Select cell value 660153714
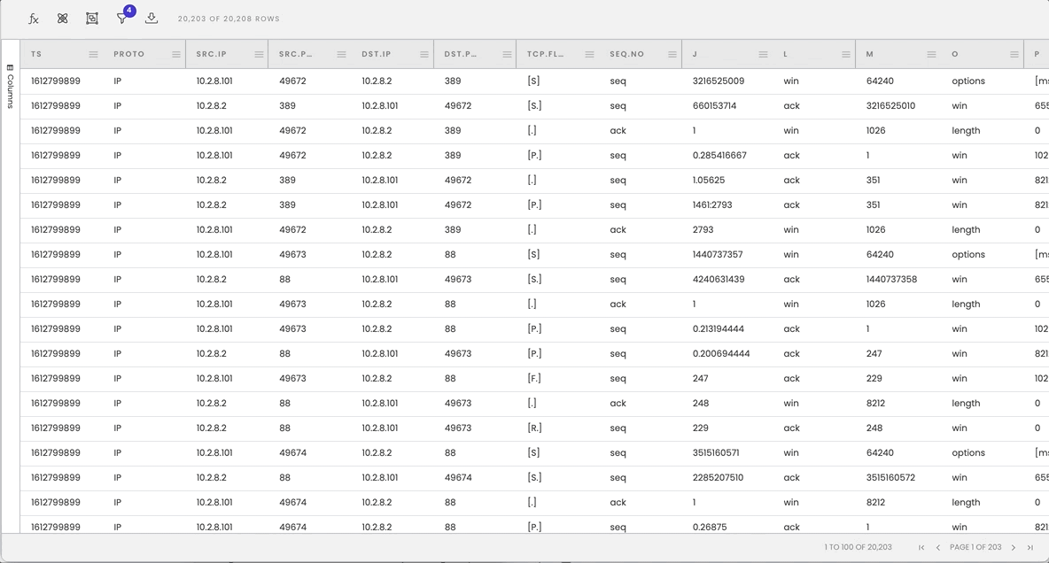The height and width of the screenshot is (563, 1049). pyautogui.click(x=714, y=105)
